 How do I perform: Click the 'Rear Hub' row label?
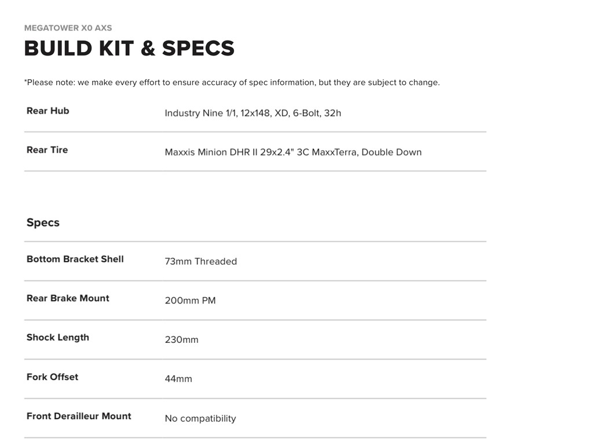(47, 111)
